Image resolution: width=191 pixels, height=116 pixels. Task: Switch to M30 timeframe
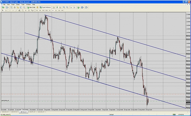pos(46,10)
